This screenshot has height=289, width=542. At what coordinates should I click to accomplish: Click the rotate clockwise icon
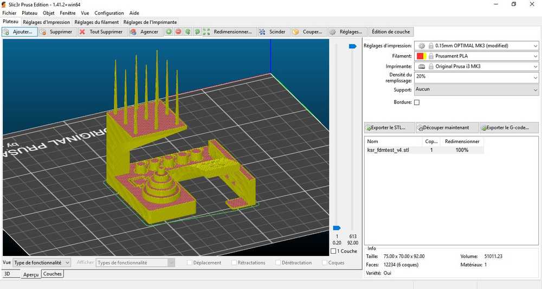197,32
